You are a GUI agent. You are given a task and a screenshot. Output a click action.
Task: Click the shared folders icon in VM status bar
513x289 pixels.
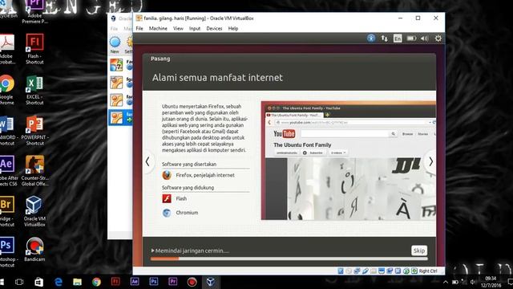pos(374,271)
